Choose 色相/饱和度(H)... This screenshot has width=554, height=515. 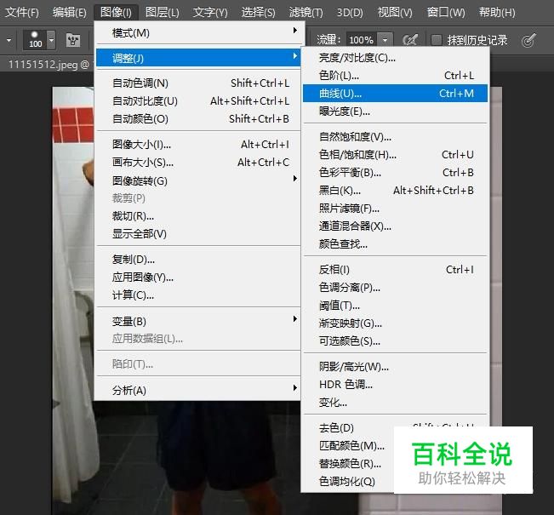395,154
